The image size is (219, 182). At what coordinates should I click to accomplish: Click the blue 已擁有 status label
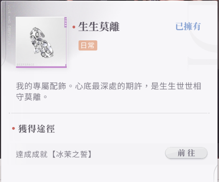(x=188, y=27)
